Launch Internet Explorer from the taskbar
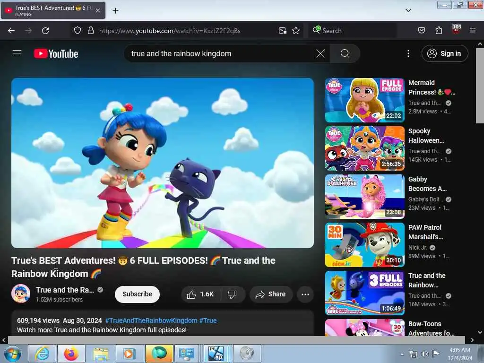Screen dimensions: 484x363 [x=42, y=354]
